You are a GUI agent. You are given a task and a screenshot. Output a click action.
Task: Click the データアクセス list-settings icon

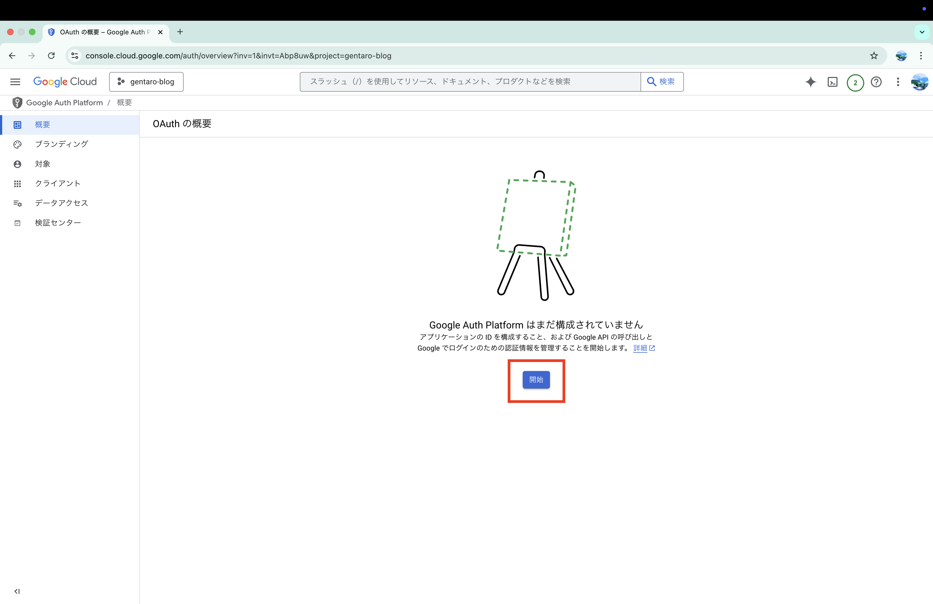pyautogui.click(x=17, y=204)
